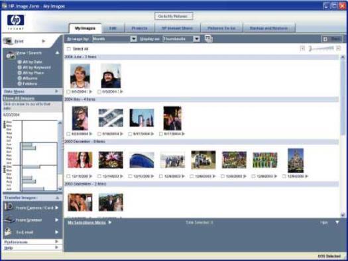Check the box under the blonde woman photo
348x261 pixels.
pyautogui.click(x=68, y=91)
